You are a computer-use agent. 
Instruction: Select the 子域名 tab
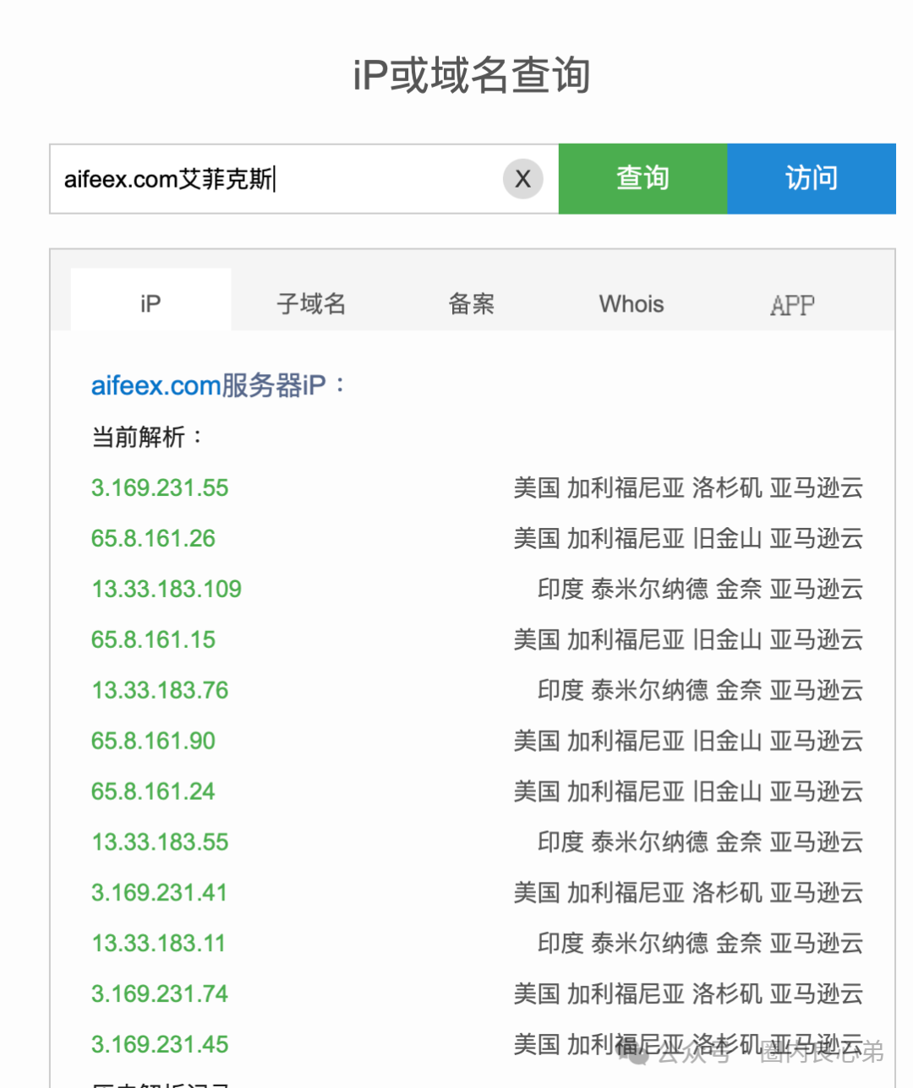pos(311,303)
